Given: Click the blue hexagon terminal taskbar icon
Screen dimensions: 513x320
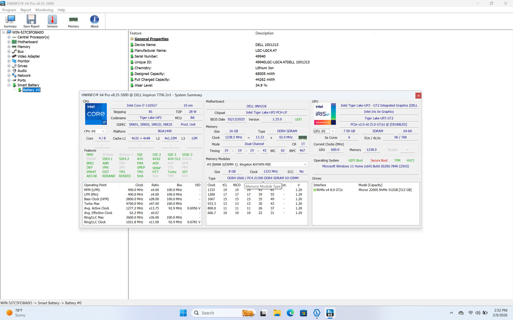Looking at the screenshot, I should 317,313.
